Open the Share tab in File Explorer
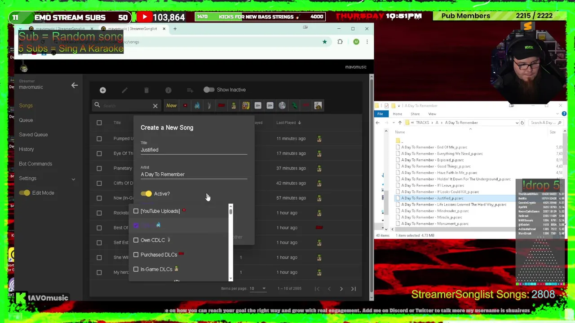This screenshot has height=323, width=575. 415,114
